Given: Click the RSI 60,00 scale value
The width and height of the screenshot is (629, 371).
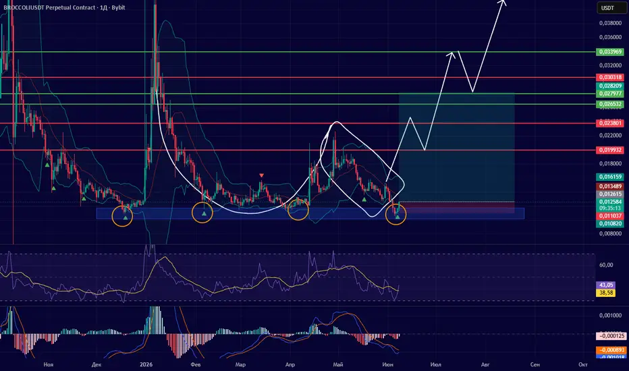Looking at the screenshot, I should 606,264.
